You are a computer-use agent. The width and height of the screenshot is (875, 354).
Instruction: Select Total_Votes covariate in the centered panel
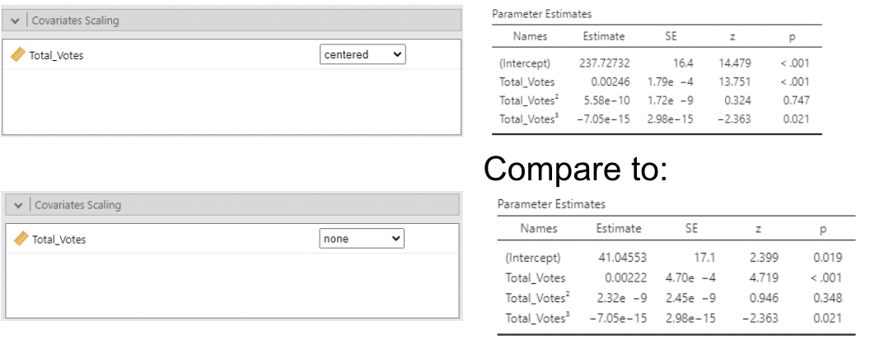point(56,56)
